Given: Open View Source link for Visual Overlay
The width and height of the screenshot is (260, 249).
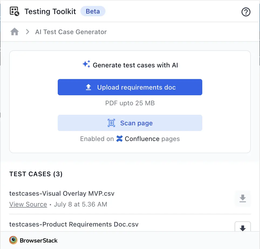Looking at the screenshot, I should pyautogui.click(x=28, y=204).
